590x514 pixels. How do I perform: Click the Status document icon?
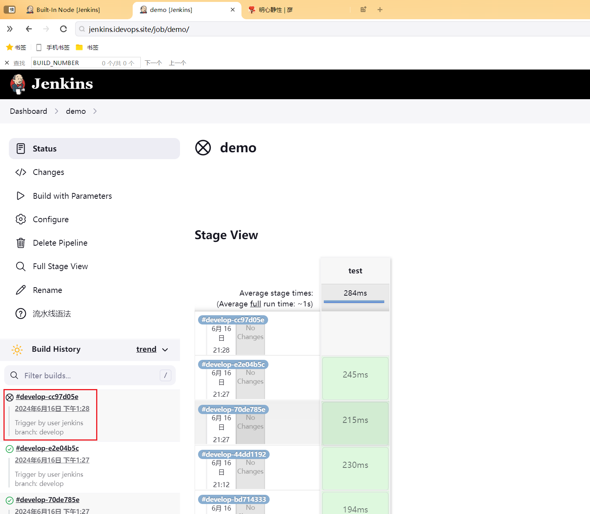coord(21,148)
